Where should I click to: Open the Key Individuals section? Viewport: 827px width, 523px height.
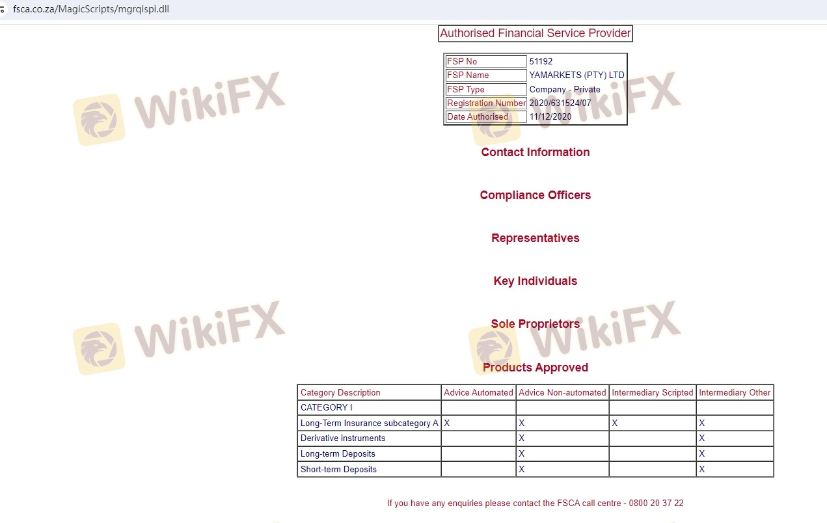(x=536, y=281)
